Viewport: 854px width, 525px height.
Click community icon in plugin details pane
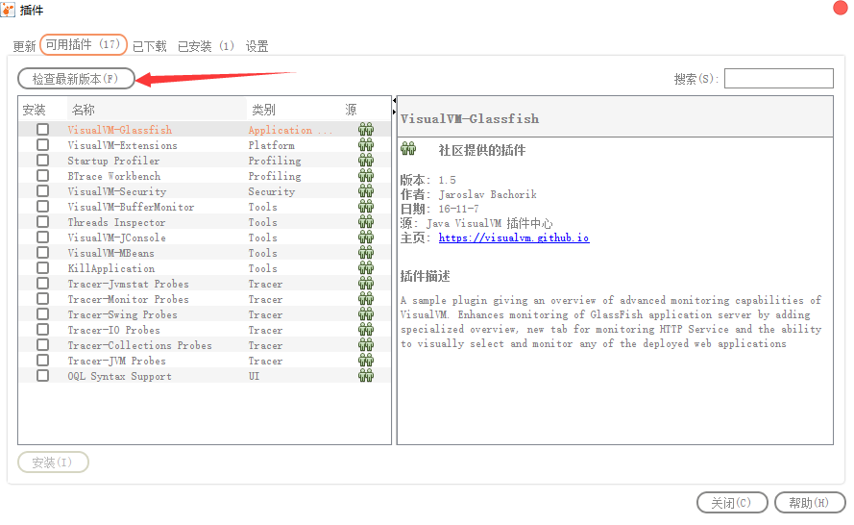pyautogui.click(x=408, y=148)
